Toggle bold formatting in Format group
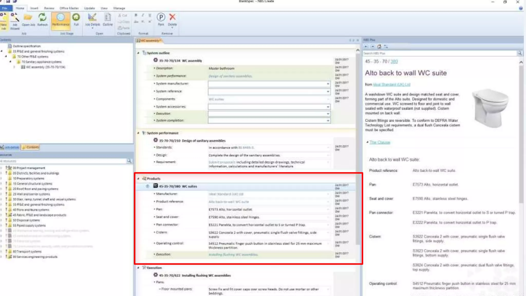This screenshot has height=296, width=526. point(136,15)
